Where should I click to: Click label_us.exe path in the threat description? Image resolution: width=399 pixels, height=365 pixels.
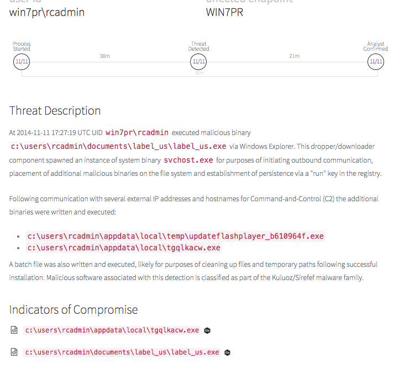(119, 146)
